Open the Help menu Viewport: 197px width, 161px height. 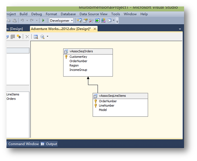tap(144, 14)
